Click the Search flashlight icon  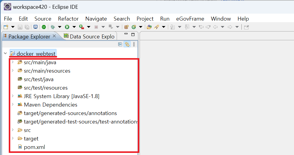click(156, 27)
